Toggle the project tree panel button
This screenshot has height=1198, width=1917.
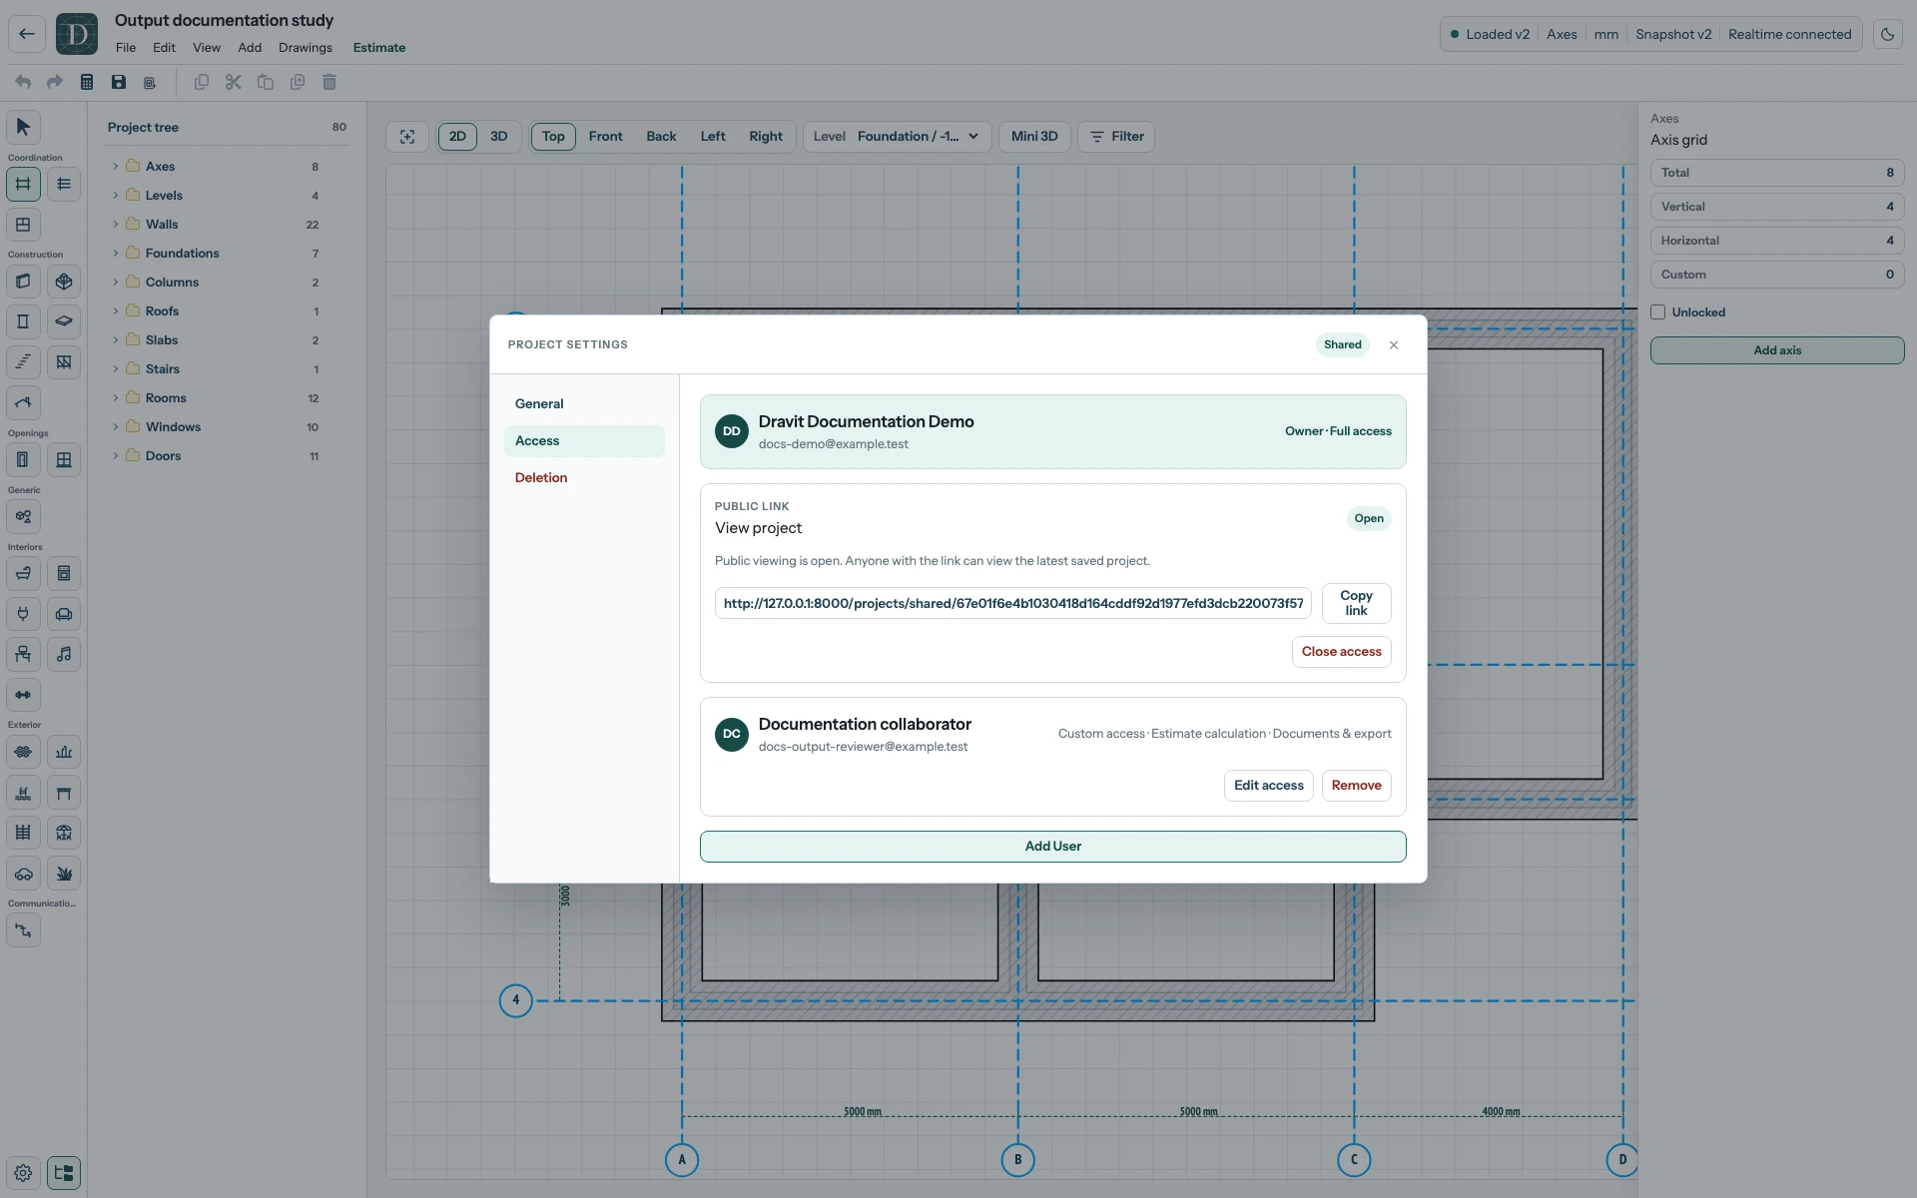coord(64,1173)
